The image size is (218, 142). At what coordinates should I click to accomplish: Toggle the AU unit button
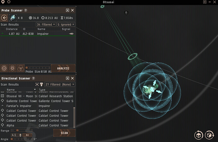point(27,135)
